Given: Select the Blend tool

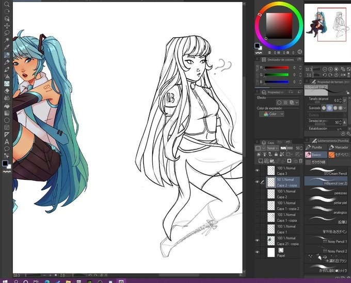Looking at the screenshot, I should [7, 98].
